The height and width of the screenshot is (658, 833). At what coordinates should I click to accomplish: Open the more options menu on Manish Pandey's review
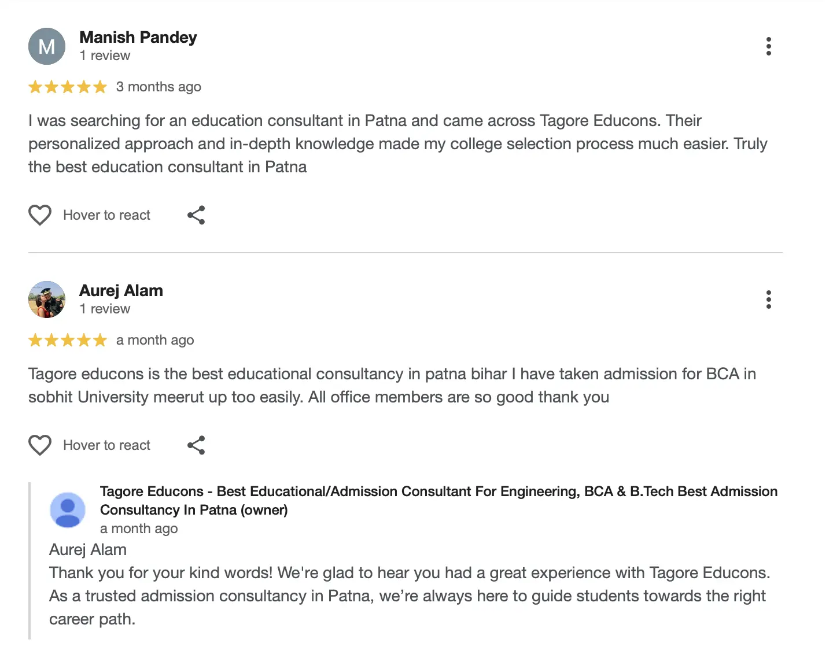point(768,46)
